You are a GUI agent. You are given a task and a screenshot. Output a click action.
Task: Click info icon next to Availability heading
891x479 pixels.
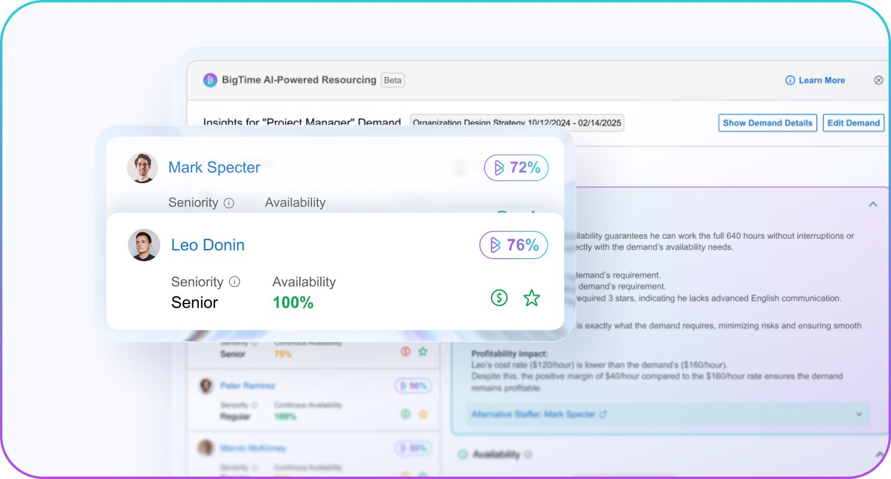pyautogui.click(x=528, y=455)
